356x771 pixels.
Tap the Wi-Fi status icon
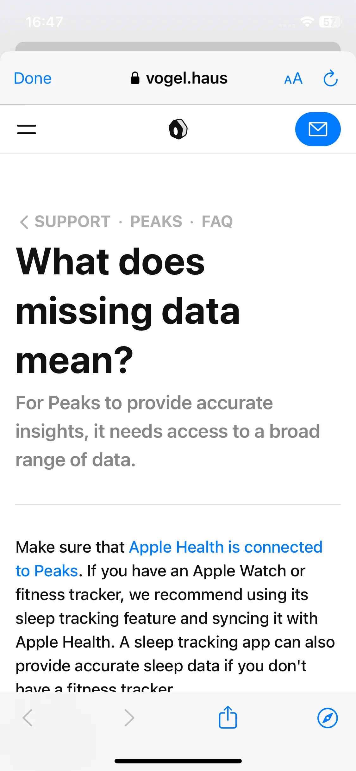coord(307,22)
